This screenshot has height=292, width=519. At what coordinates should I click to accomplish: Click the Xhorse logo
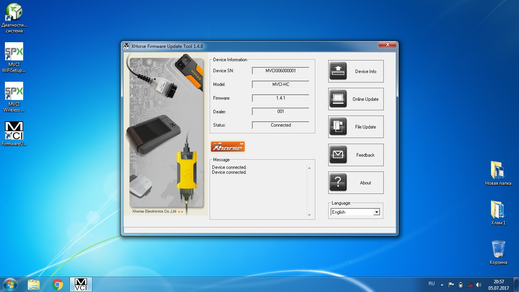click(228, 147)
